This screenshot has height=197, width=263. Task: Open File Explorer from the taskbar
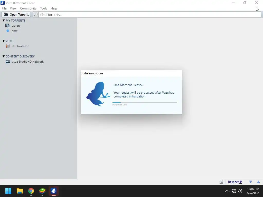[x=20, y=191]
